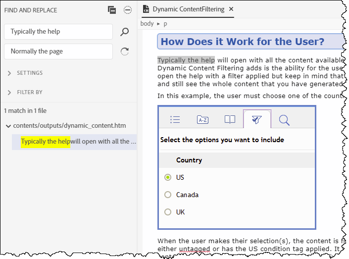Click the collapse all circle-minus icon
This screenshot has height=259, width=349.
coord(128,10)
